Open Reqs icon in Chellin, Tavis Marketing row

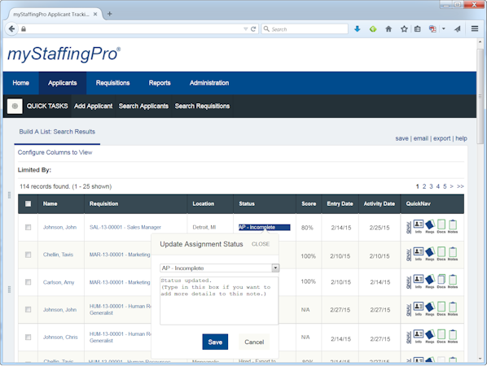(429, 254)
